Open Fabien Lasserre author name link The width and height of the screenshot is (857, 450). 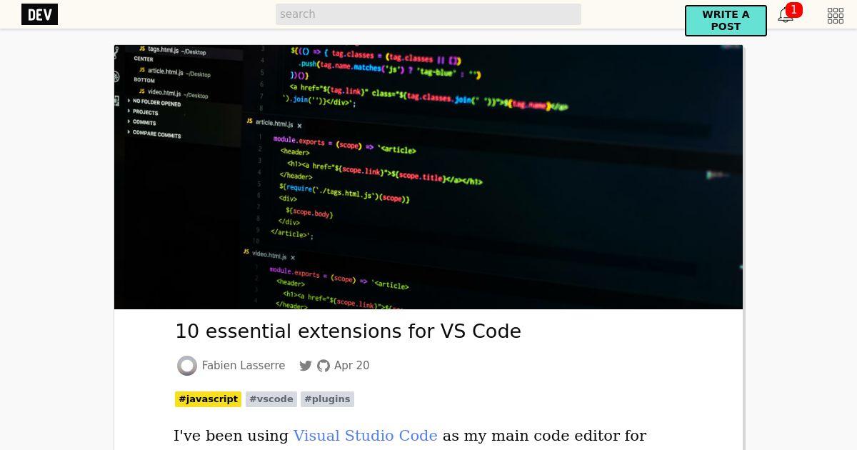pyautogui.click(x=244, y=366)
